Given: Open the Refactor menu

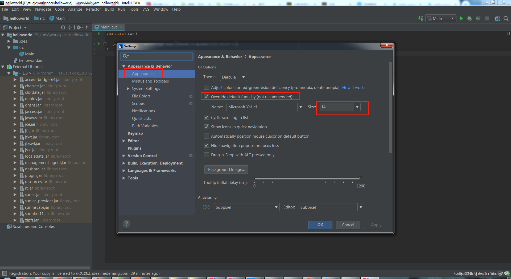Looking at the screenshot, I should click(x=93, y=9).
